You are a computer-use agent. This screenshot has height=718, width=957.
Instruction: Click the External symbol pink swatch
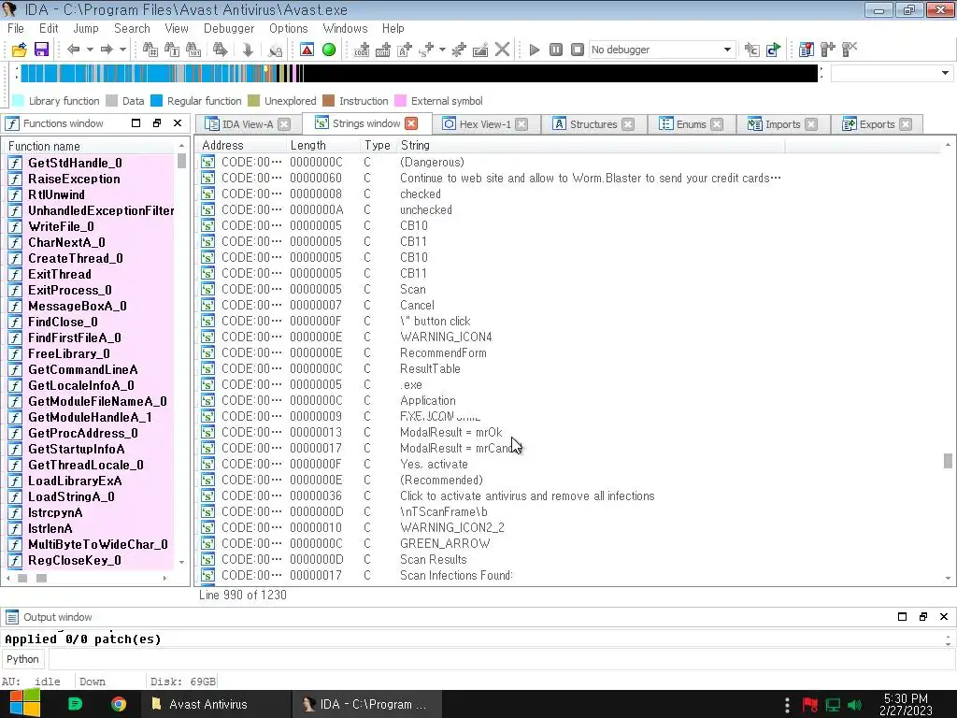click(x=401, y=101)
